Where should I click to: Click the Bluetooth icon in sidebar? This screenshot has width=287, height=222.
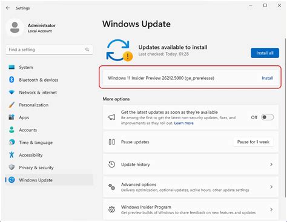point(12,80)
